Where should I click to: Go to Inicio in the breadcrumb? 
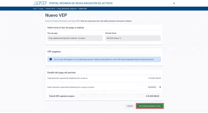click(35, 9)
